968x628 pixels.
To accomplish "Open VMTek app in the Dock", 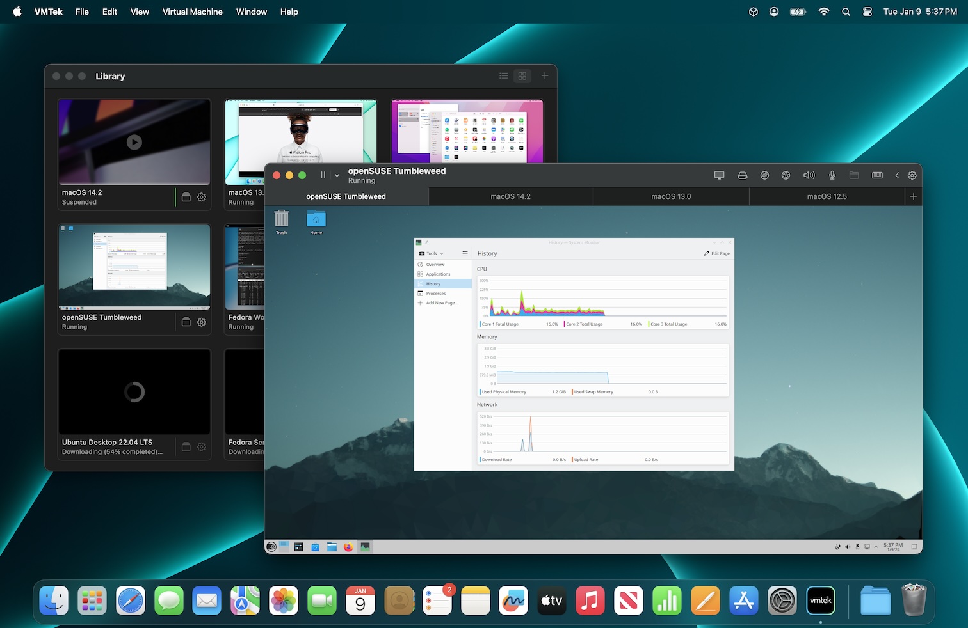I will point(821,601).
